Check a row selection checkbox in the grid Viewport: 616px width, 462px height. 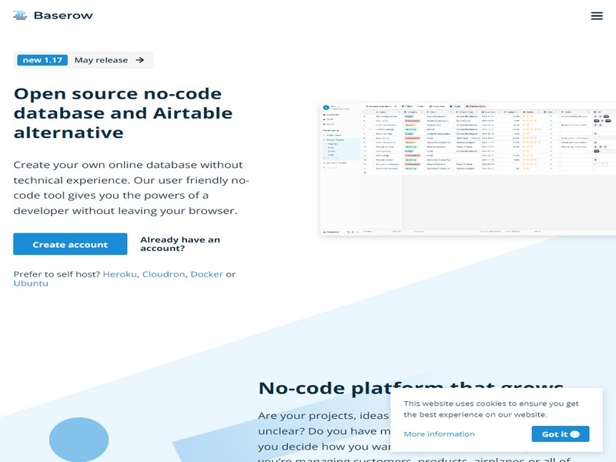[370, 129]
